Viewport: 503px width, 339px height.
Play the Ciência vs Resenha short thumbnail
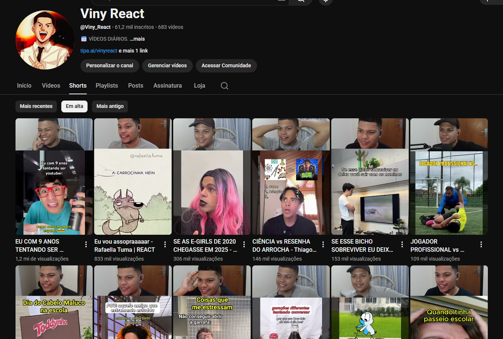click(x=291, y=176)
